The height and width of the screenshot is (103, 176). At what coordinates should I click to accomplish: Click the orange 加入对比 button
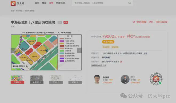coord(108,42)
